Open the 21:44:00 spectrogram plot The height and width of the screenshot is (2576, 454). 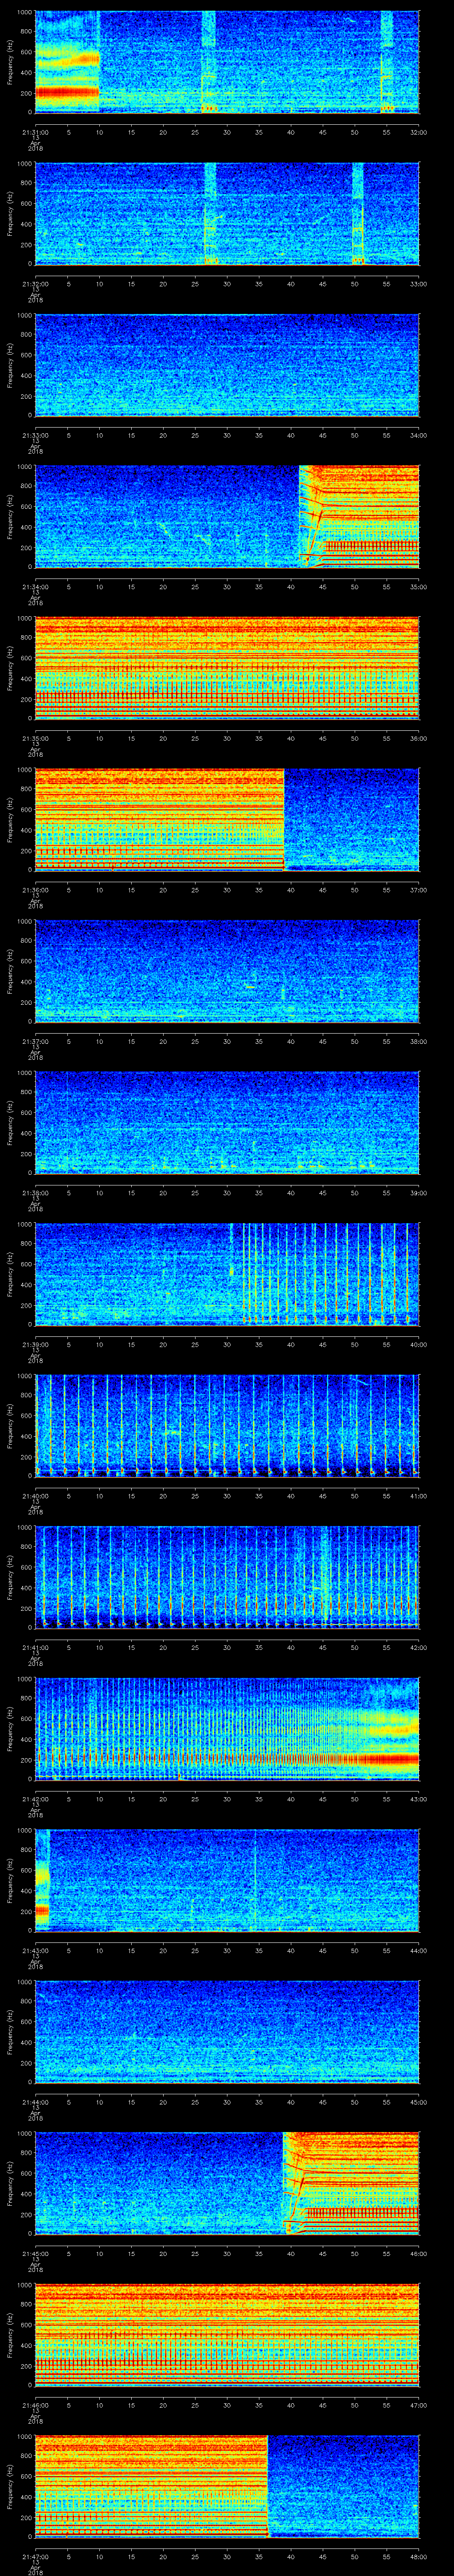[227, 2031]
